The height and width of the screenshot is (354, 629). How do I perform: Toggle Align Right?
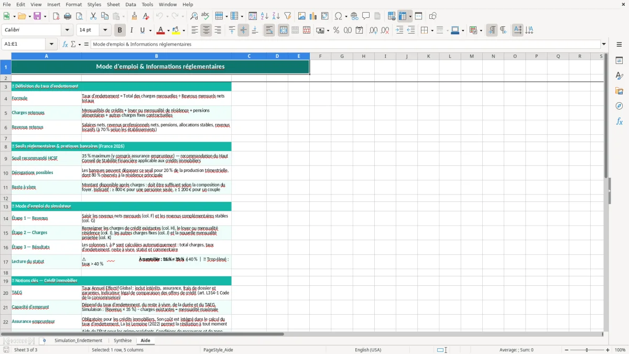pyautogui.click(x=218, y=30)
